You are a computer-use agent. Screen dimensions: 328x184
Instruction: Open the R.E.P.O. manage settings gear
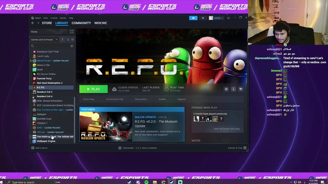point(226,89)
